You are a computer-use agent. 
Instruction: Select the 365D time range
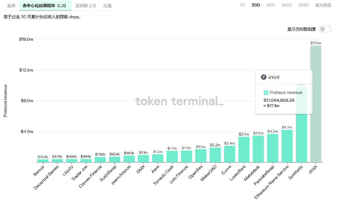303,5
